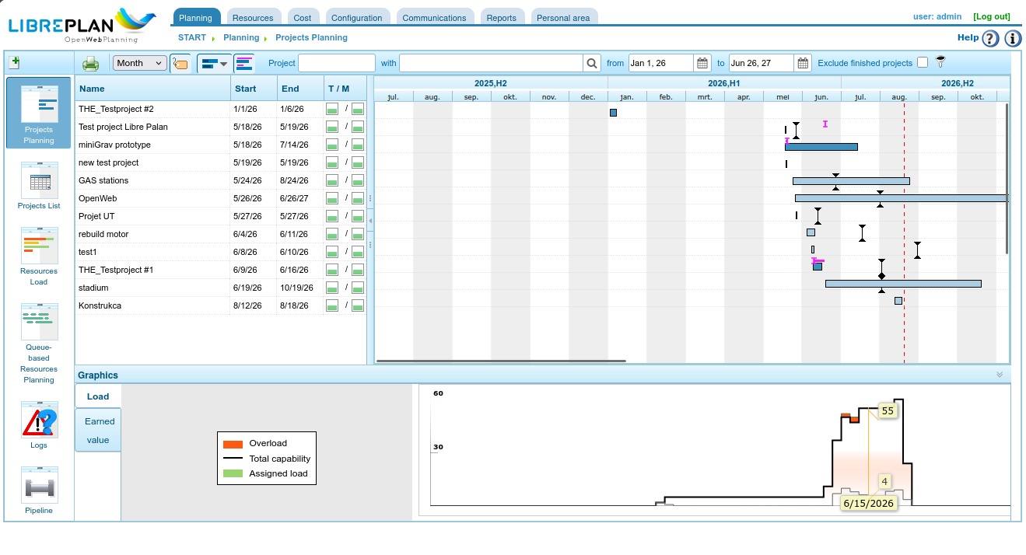The height and width of the screenshot is (555, 1026).
Task: Open the Logs sidebar icon
Action: click(39, 426)
